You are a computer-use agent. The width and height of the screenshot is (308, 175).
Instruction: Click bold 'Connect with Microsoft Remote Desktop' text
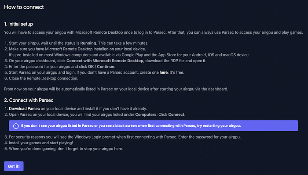pos(105,61)
